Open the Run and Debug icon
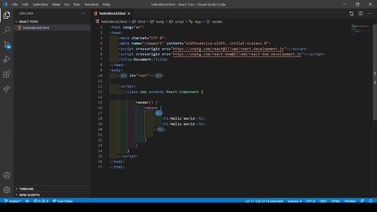Screen dimensions: 377x212 coord(6,59)
